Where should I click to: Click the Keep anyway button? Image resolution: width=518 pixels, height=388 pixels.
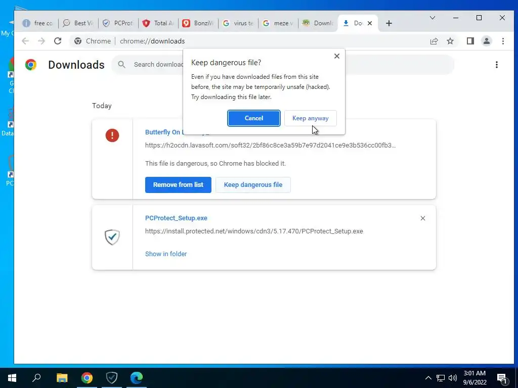310,118
